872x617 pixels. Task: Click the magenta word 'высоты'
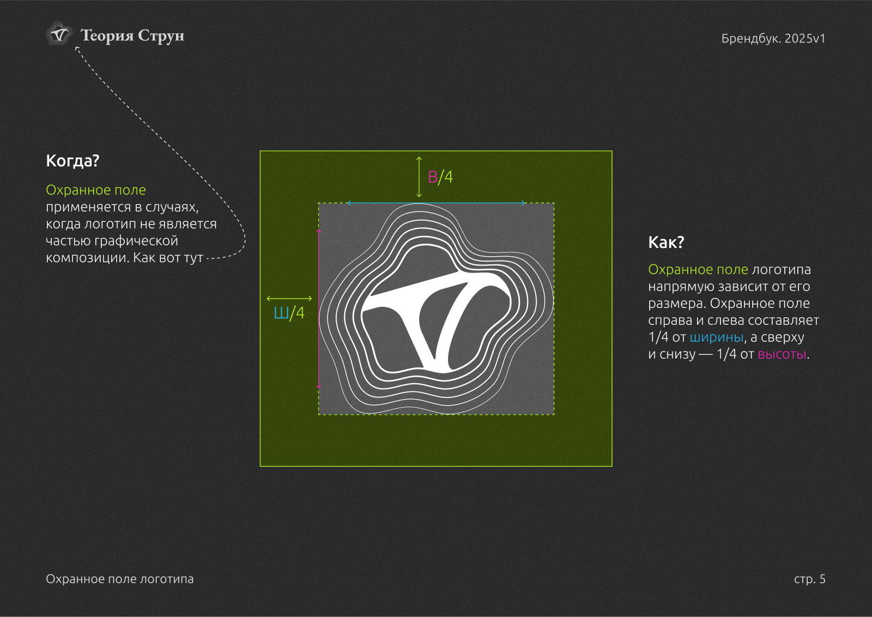[782, 354]
